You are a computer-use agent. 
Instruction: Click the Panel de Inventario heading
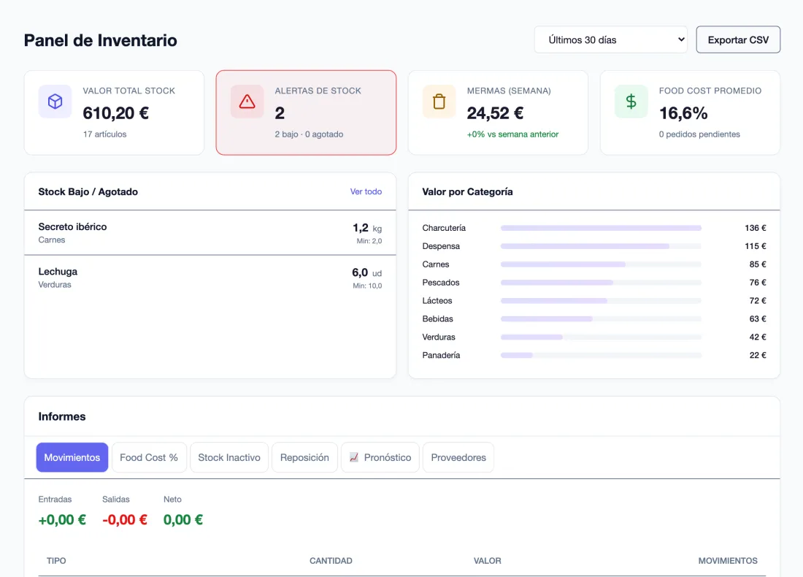point(101,40)
